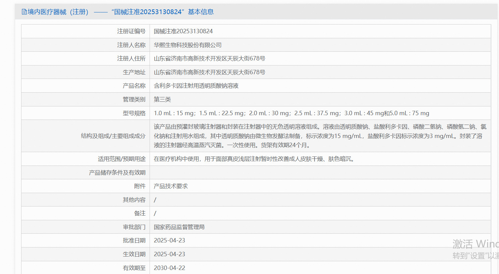Select registrant name 华熙生物科技股份有限公司
499x274 pixels.
[x=187, y=45]
